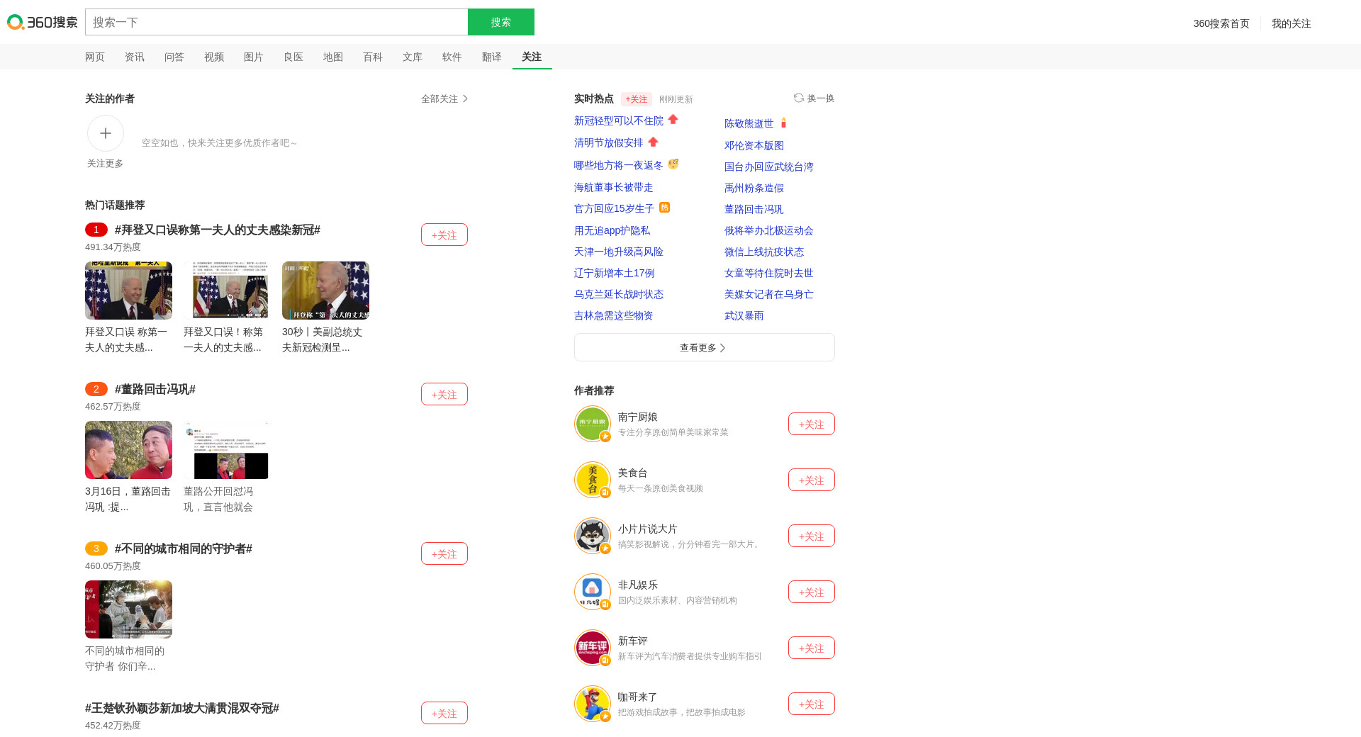Open the first 拜登又口误 video thumbnail
This screenshot has width=1361, height=737.
128,291
